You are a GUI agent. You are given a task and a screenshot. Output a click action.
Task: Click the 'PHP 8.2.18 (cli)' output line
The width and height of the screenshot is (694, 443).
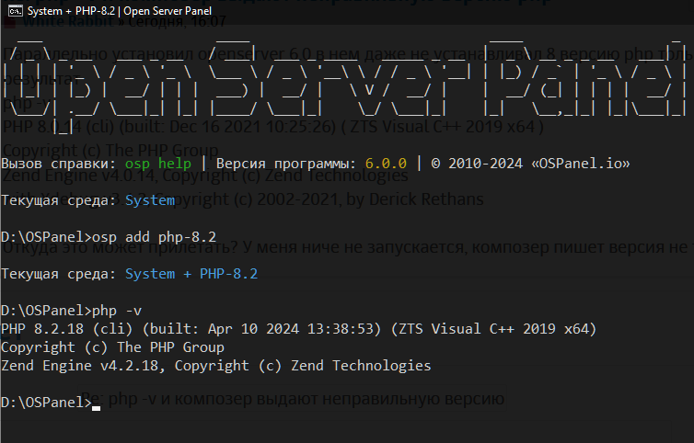299,329
